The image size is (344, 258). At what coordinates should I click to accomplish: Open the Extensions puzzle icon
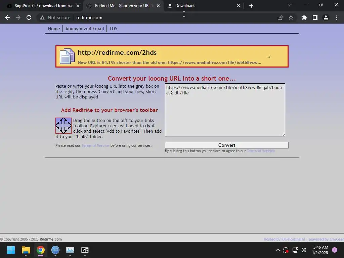click(x=304, y=17)
